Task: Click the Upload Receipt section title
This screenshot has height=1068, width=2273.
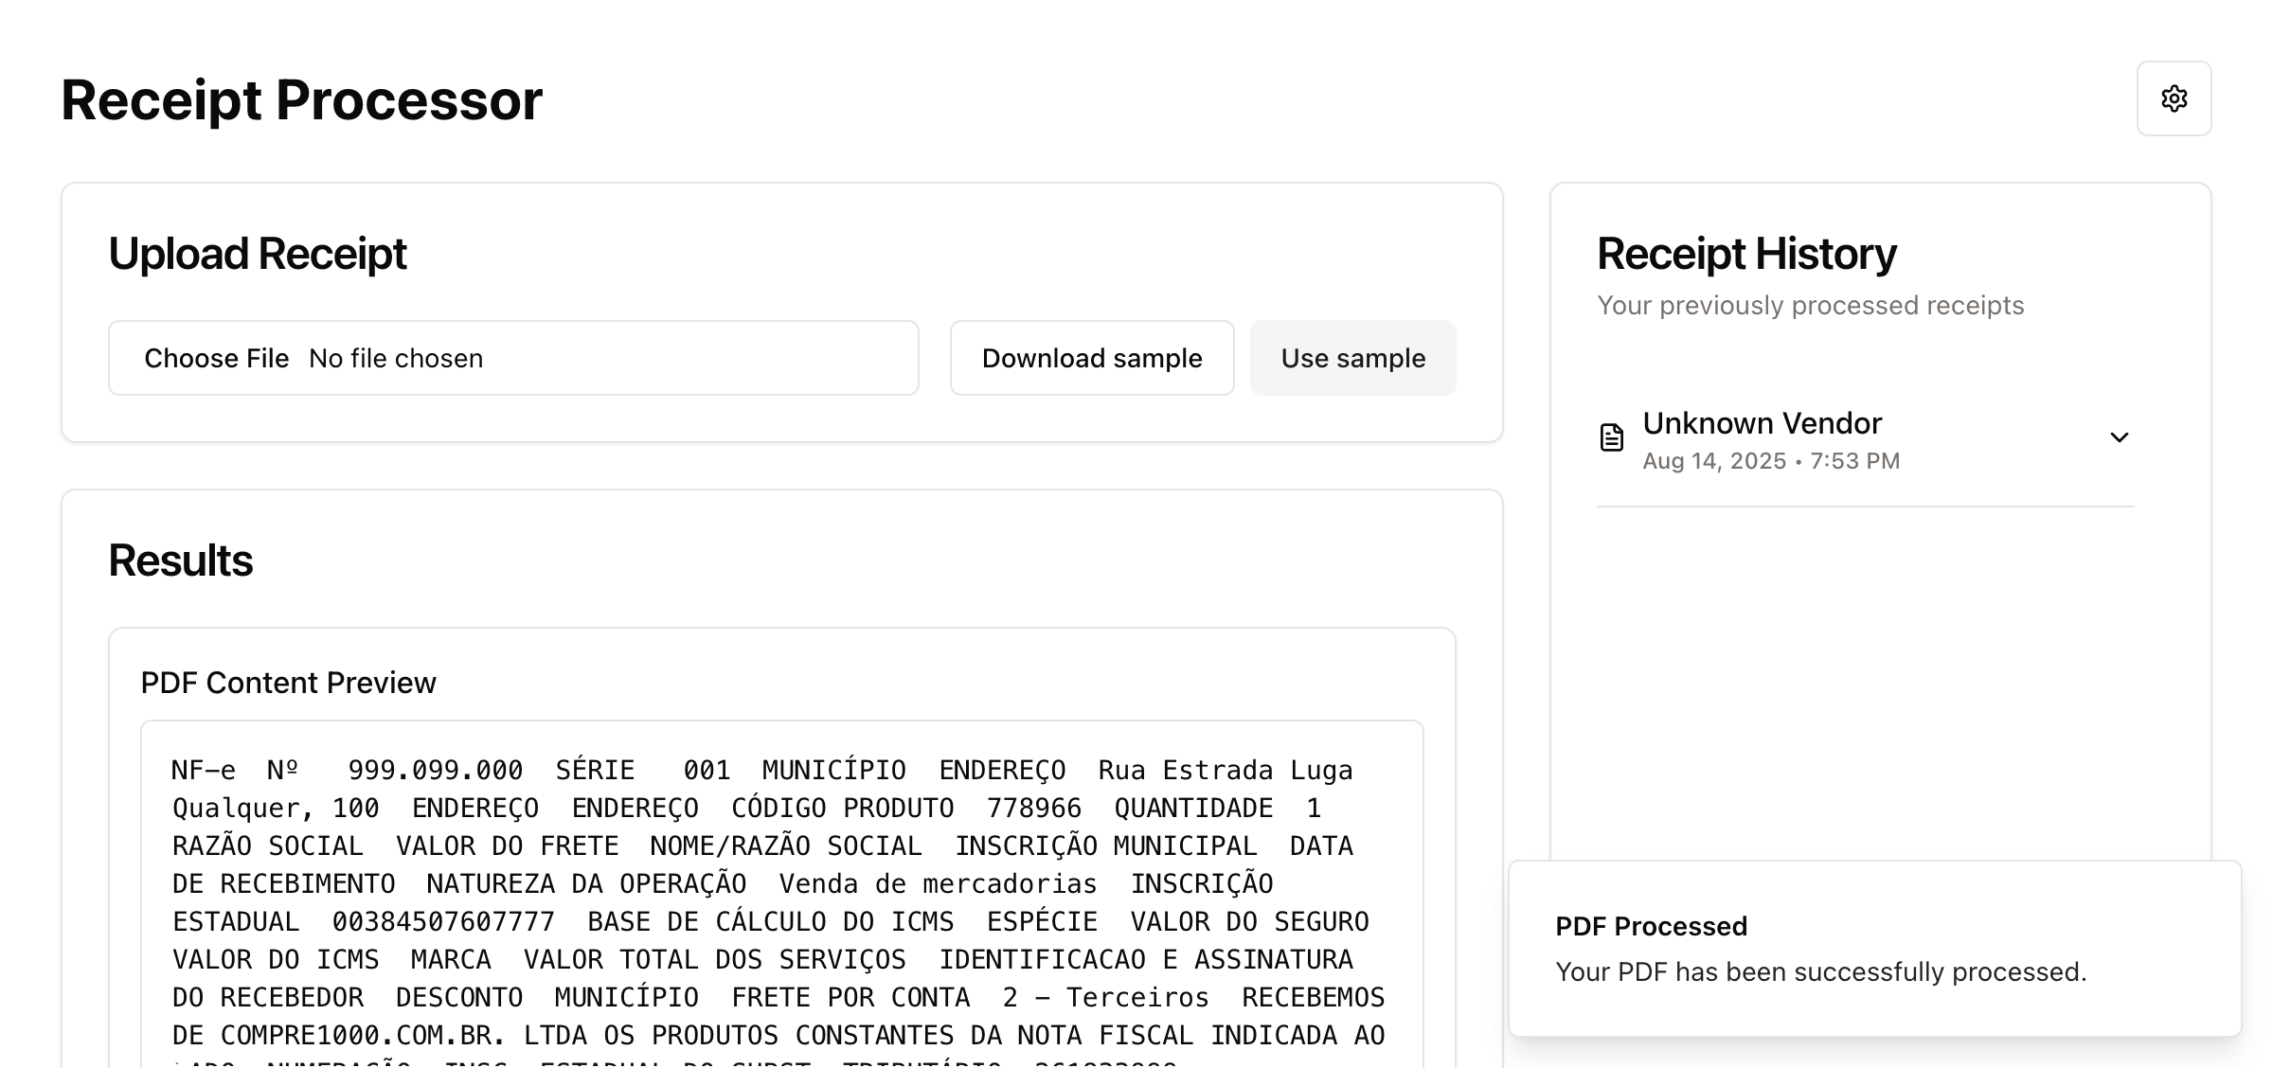Action: tap(257, 252)
